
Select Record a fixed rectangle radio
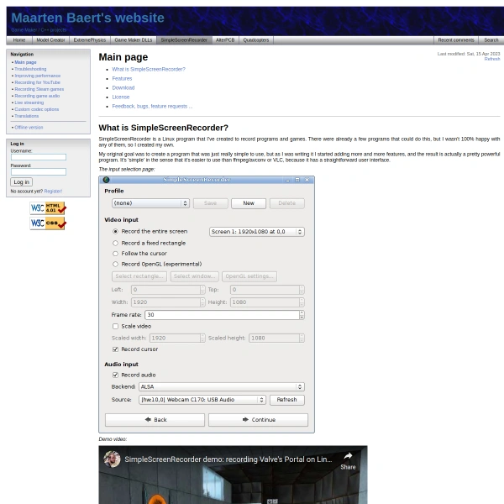115,244
